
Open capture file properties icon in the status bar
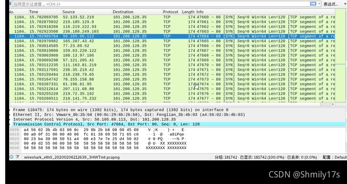(17, 157)
